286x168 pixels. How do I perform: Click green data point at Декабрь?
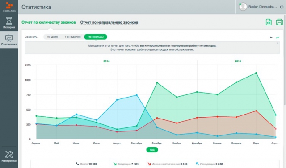click(x=197, y=92)
